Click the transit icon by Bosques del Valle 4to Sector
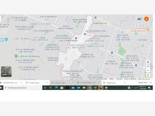 click(136, 65)
